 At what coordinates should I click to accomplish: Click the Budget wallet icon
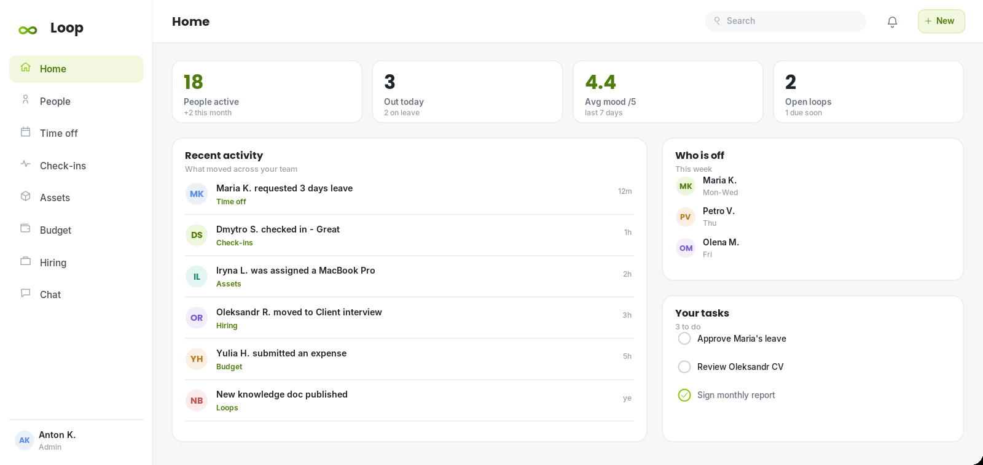[x=25, y=228]
